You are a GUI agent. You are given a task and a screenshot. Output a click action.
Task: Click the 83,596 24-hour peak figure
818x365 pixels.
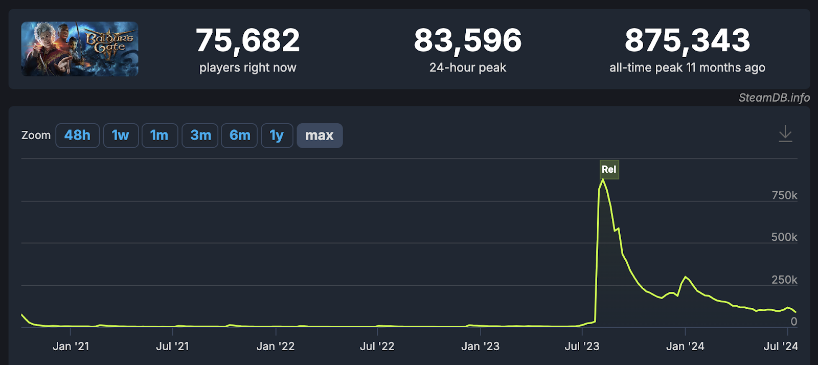468,40
